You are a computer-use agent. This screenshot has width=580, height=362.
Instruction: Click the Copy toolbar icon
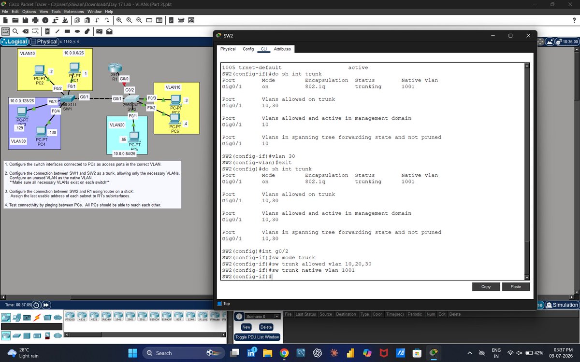coord(77,20)
